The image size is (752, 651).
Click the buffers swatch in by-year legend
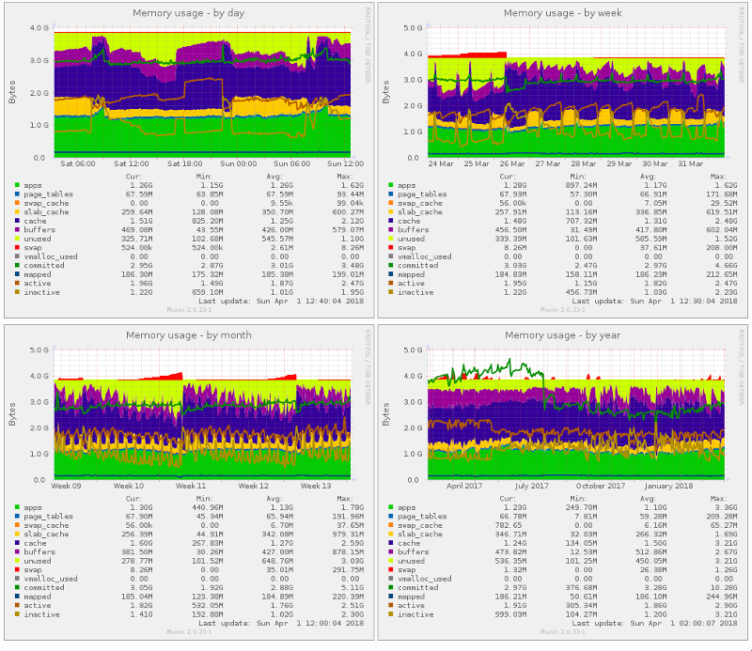(389, 551)
